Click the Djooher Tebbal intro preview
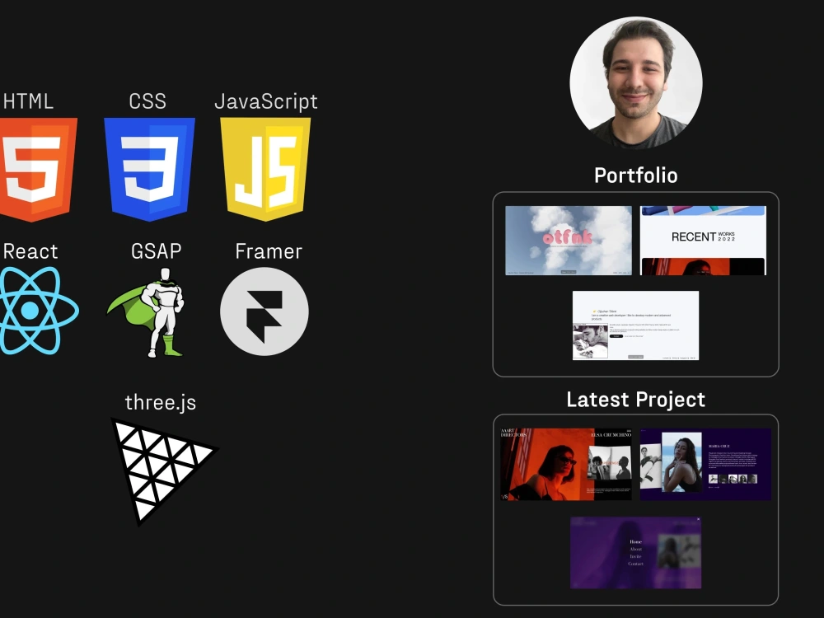Screen dimensions: 824x618 tap(635, 327)
